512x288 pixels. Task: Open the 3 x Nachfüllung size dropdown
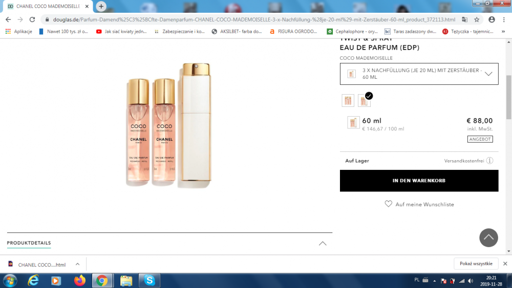tap(419, 74)
